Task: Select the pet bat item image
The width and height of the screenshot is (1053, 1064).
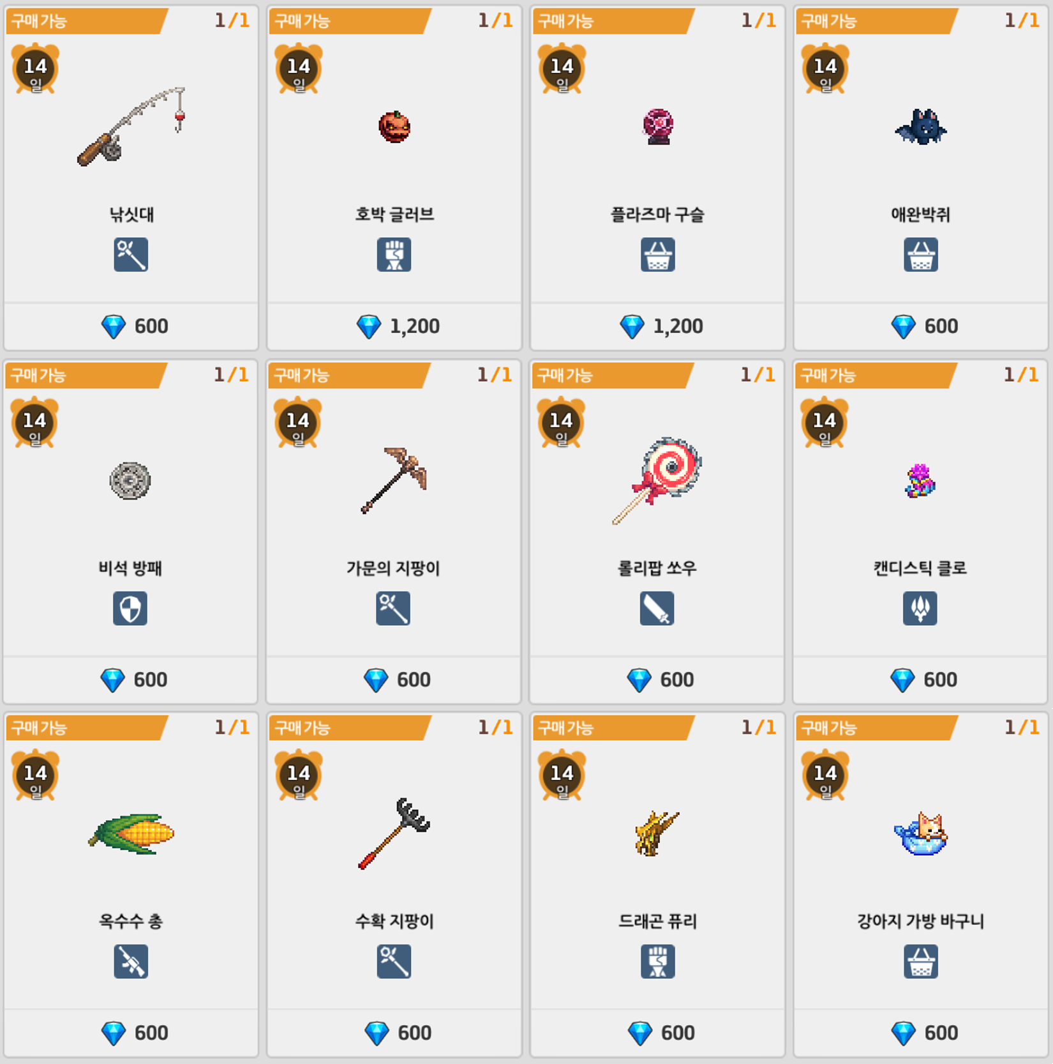Action: pyautogui.click(x=920, y=127)
